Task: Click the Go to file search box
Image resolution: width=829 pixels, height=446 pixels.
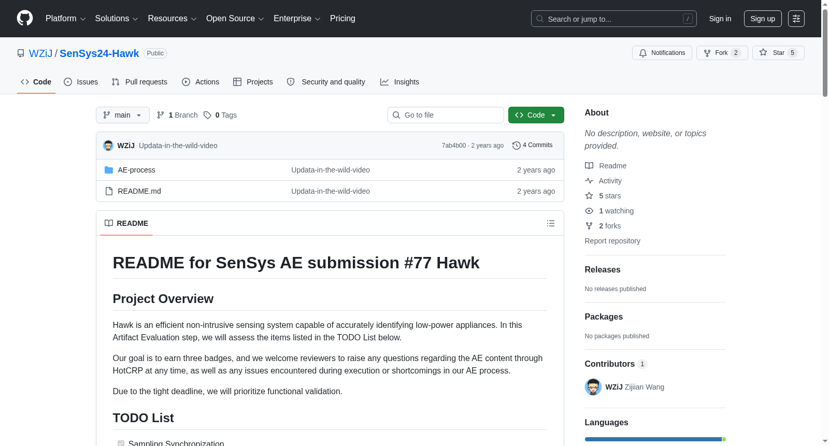Action: pyautogui.click(x=446, y=115)
